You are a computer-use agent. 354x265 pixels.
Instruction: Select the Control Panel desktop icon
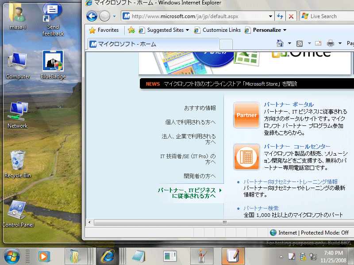click(18, 214)
